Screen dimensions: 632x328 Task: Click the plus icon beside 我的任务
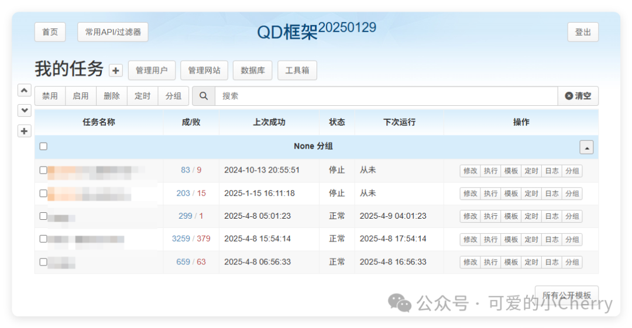pyautogui.click(x=116, y=71)
